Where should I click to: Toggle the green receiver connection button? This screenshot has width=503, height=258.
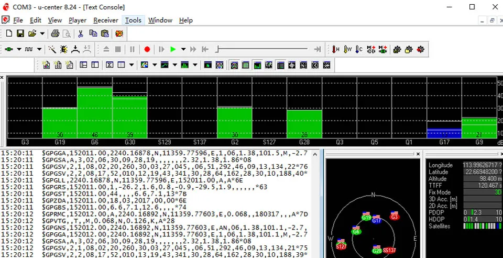(x=9, y=49)
